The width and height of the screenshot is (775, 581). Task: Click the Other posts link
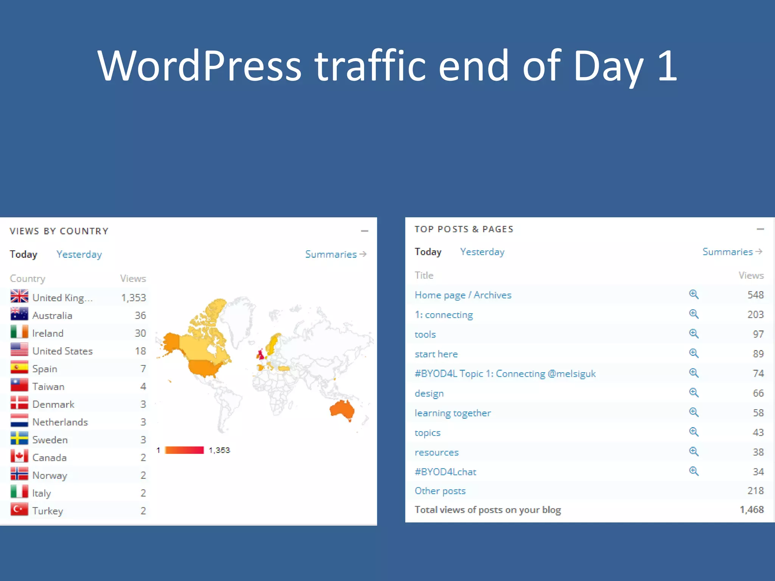pyautogui.click(x=440, y=491)
